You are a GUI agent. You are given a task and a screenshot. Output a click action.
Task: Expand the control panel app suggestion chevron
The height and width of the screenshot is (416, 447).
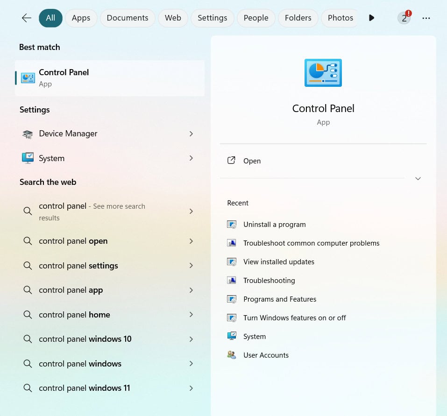(191, 290)
